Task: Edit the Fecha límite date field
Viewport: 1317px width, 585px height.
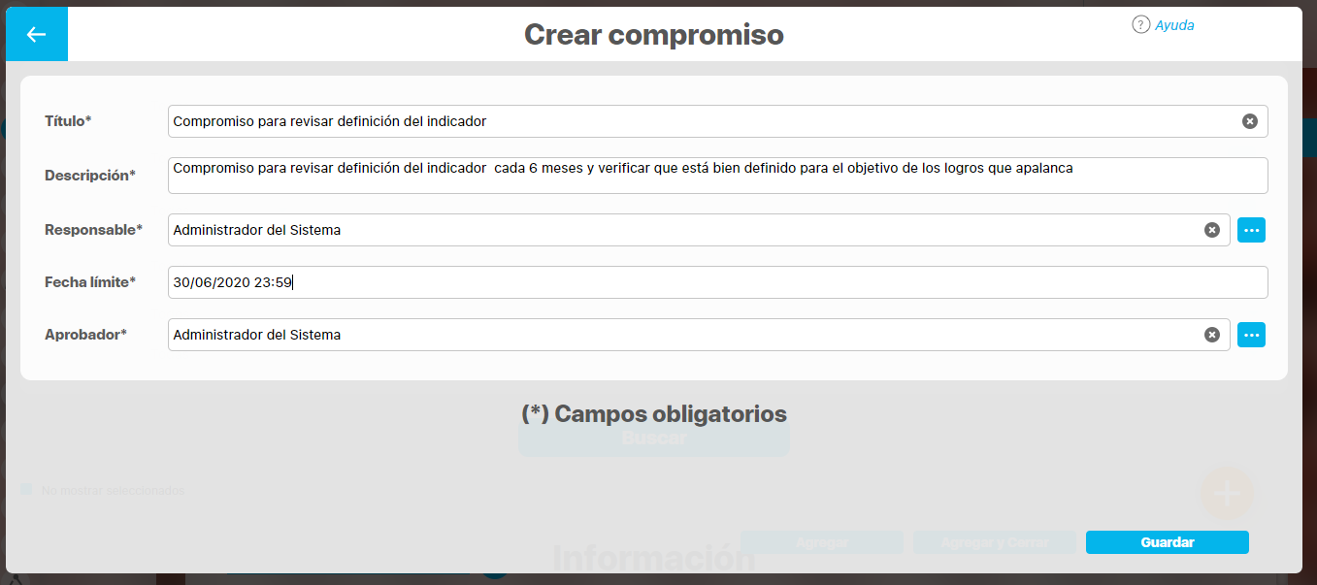Action: (716, 282)
